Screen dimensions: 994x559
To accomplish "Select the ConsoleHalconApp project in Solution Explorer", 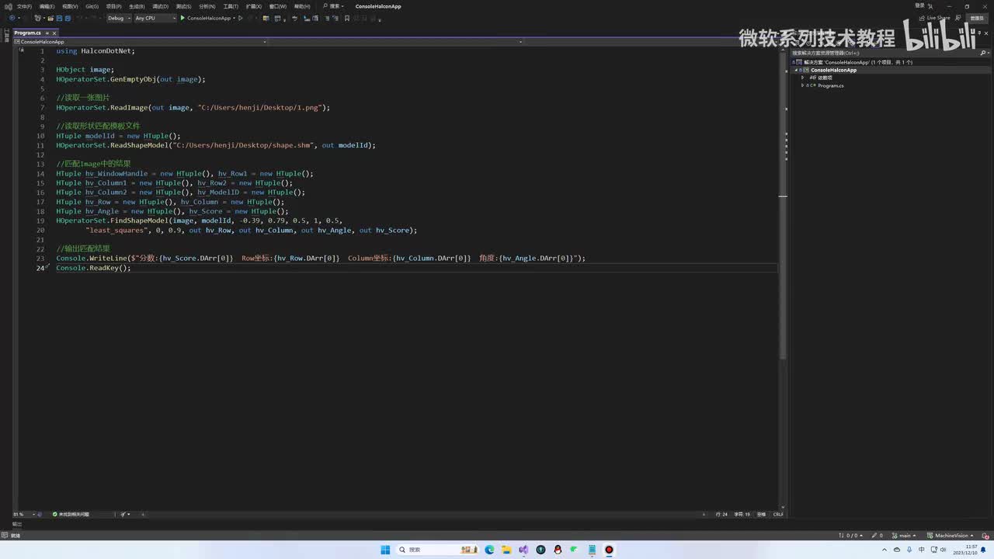I will point(833,70).
